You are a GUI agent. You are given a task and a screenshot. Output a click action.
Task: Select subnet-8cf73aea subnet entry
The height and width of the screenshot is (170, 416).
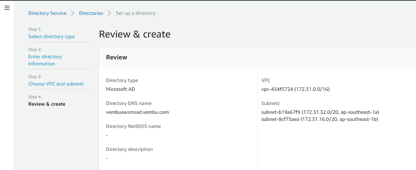click(x=320, y=119)
